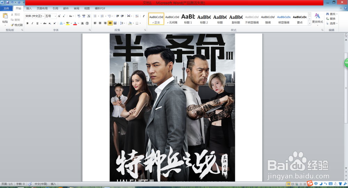The height and width of the screenshot is (188, 348).
Task: Toggle Subscript formatting
Action: [49, 23]
